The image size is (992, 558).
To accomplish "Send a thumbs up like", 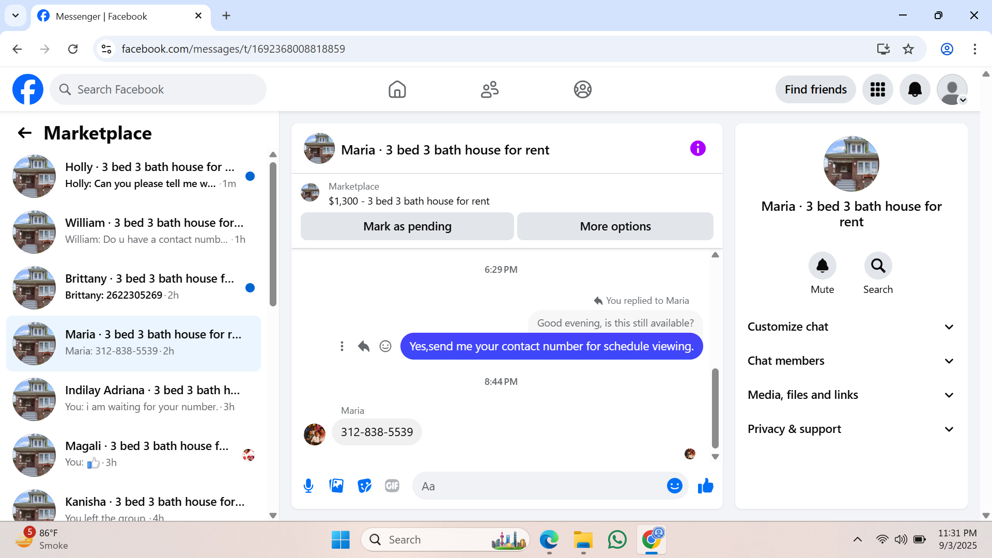I will tap(705, 486).
